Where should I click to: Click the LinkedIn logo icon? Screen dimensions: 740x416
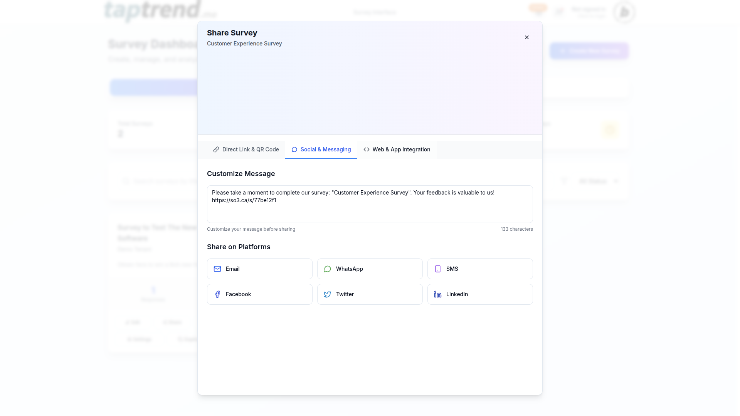[438, 294]
